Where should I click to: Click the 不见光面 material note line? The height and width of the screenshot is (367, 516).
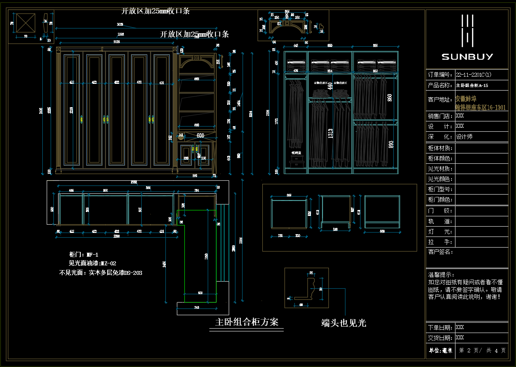[x=101, y=273]
